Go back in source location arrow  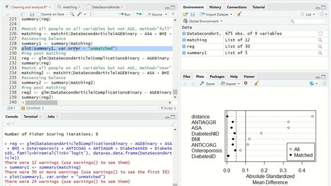point(8,14)
